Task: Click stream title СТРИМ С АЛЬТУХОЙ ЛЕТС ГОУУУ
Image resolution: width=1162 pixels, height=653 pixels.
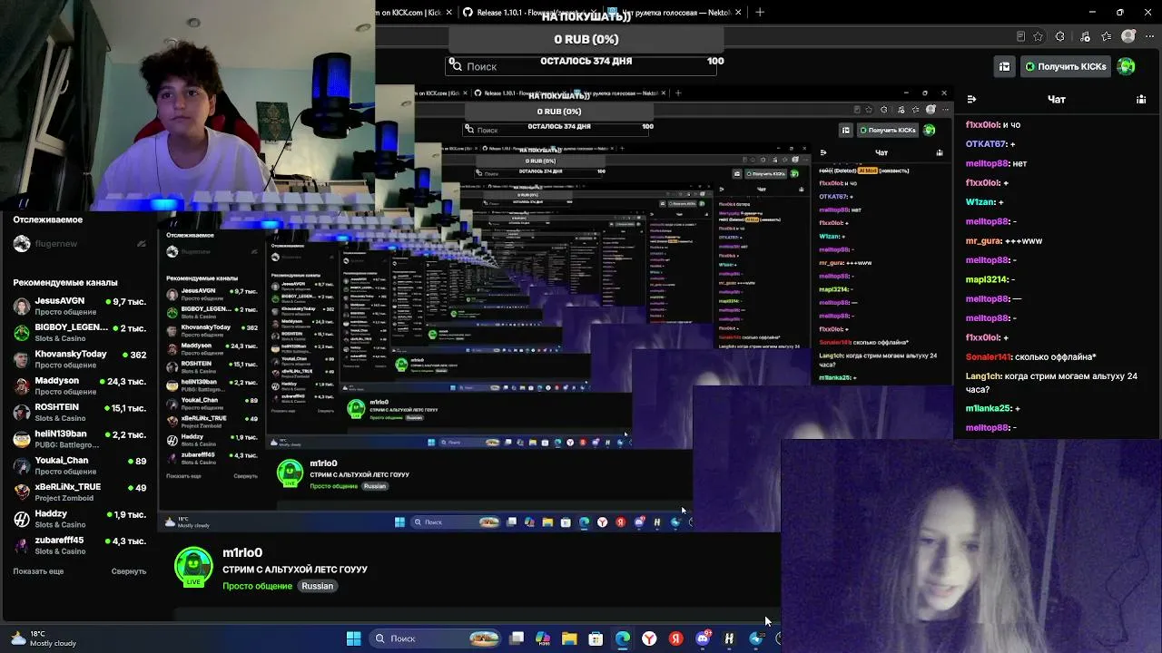Action: coord(295,570)
